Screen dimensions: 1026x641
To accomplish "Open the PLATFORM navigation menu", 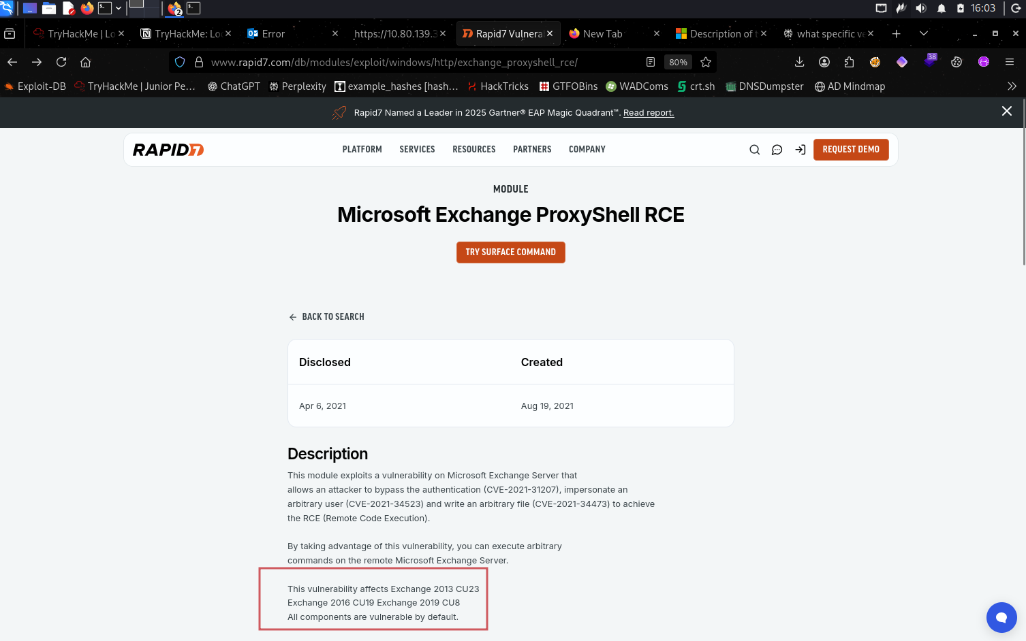I will [x=362, y=150].
